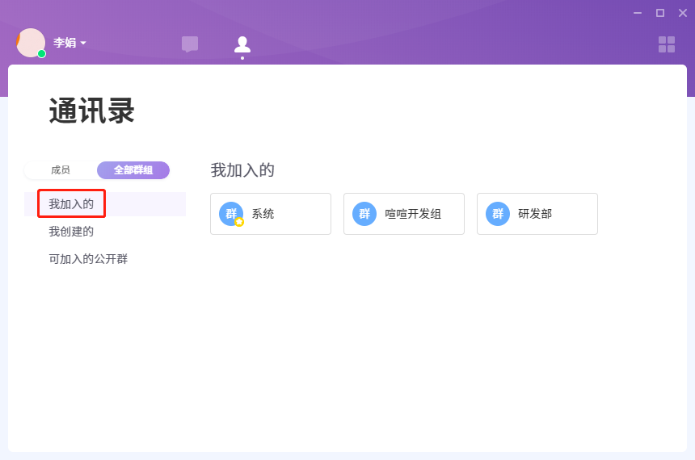695x460 pixels.
Task: Click 李娟's profile avatar
Action: click(31, 43)
